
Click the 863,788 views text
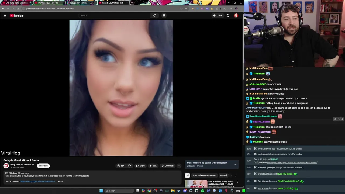(x=11, y=173)
